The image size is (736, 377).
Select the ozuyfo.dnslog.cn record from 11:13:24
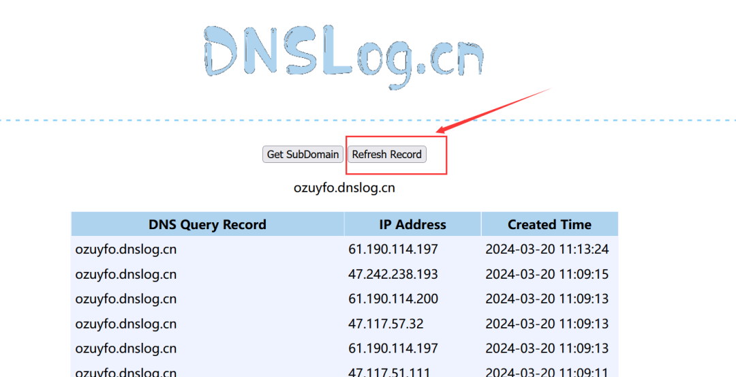pos(126,250)
